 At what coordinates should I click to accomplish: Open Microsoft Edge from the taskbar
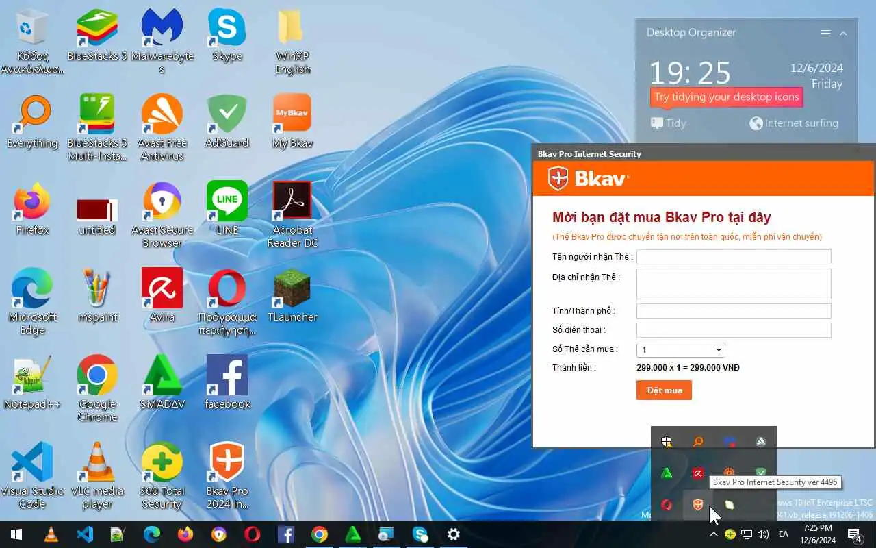pos(152,534)
